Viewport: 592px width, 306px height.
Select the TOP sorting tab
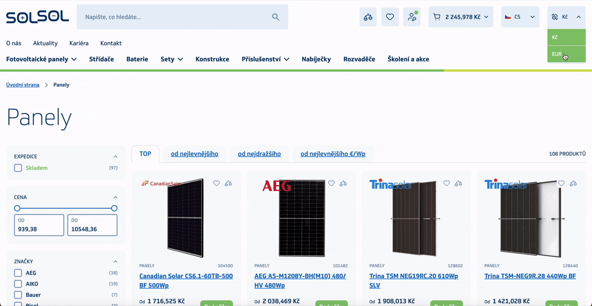tap(145, 154)
